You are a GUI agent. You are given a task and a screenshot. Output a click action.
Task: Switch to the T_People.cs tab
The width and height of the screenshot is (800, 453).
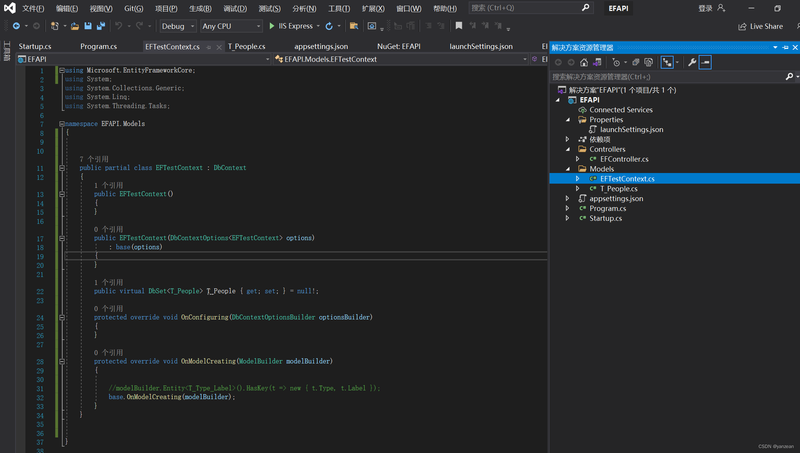click(246, 46)
